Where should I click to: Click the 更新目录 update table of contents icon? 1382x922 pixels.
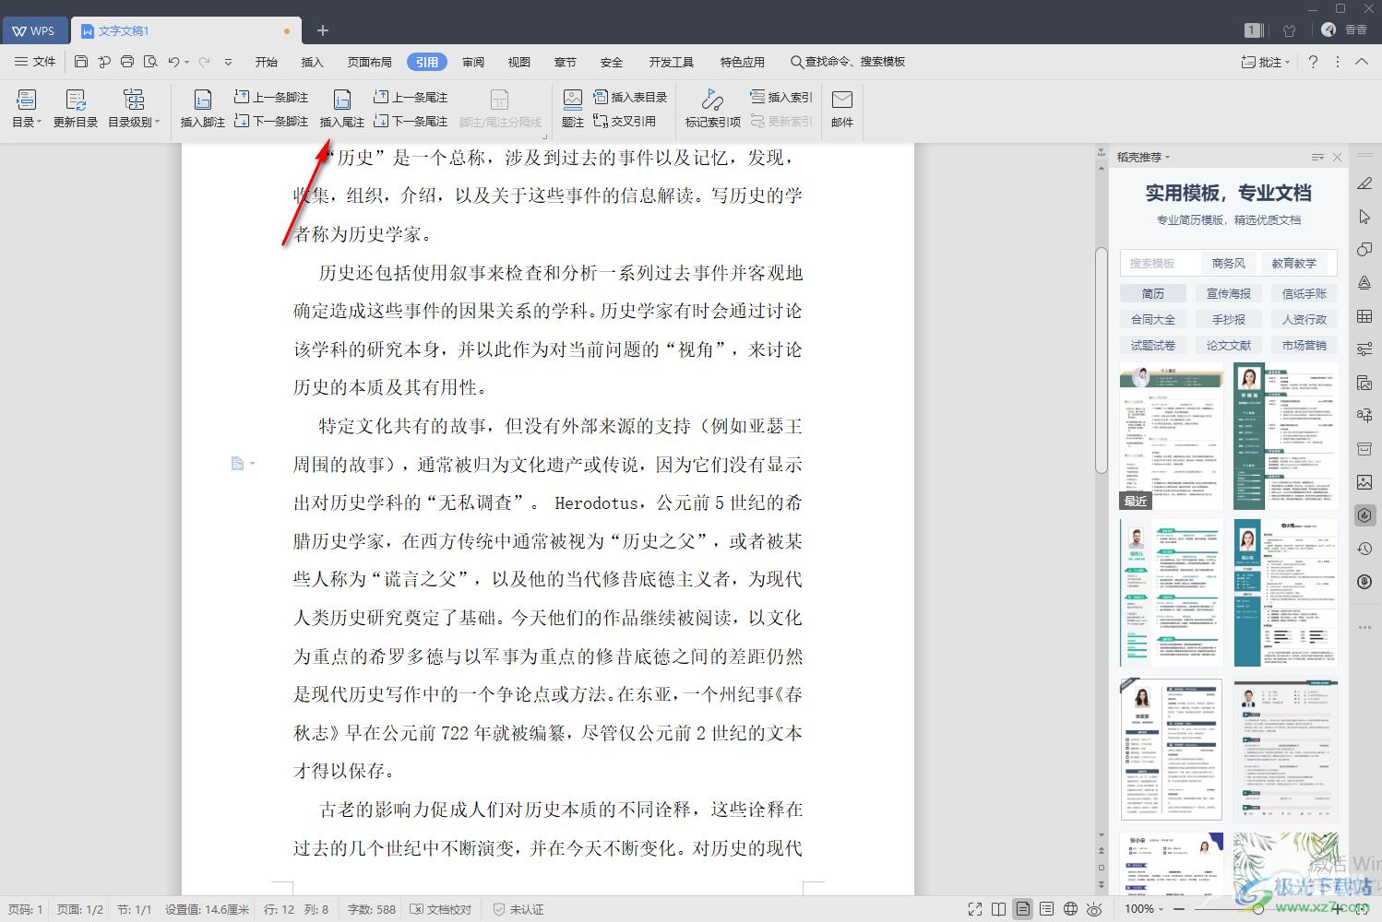tap(76, 109)
